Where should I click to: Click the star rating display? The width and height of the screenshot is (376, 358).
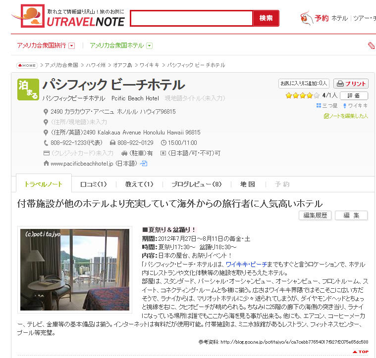pos(302,96)
